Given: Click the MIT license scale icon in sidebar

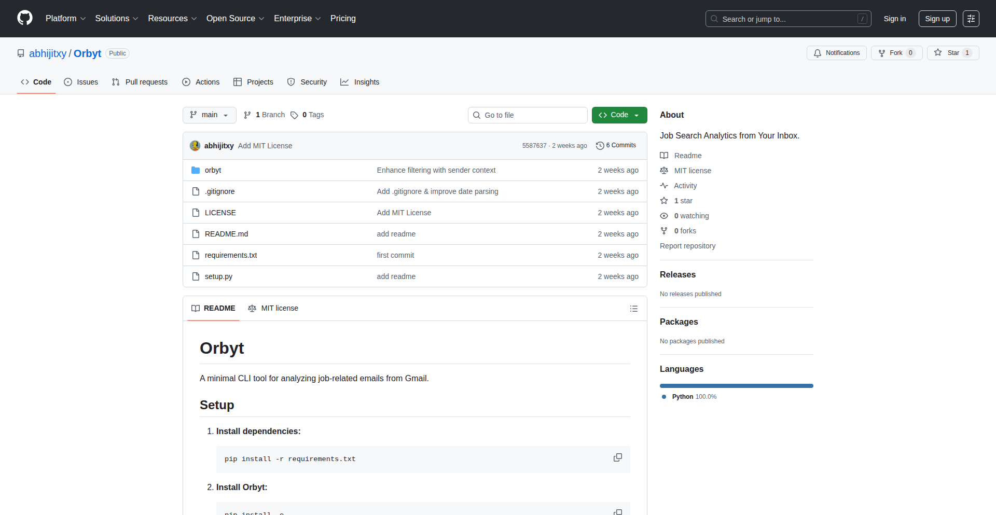Looking at the screenshot, I should point(665,170).
